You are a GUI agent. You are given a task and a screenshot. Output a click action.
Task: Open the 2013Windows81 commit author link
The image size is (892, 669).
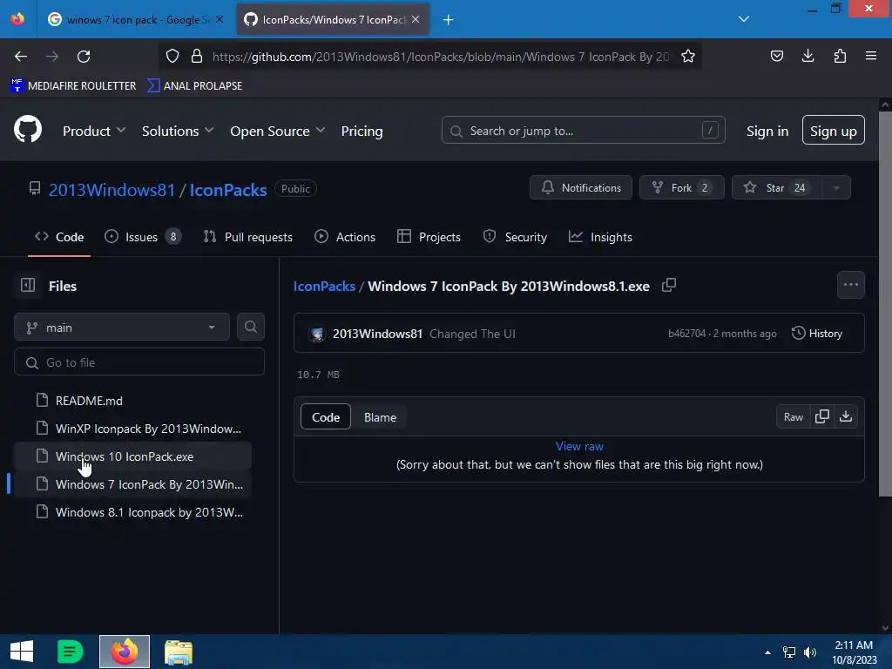pos(377,334)
